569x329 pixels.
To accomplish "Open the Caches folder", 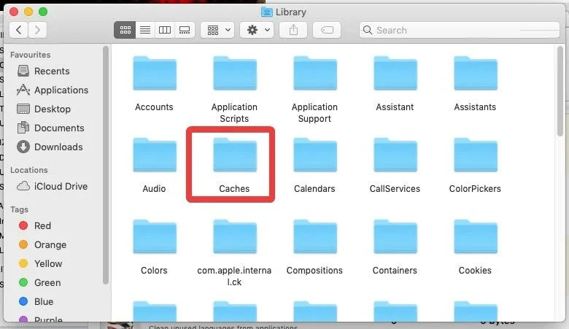I will coord(234,158).
